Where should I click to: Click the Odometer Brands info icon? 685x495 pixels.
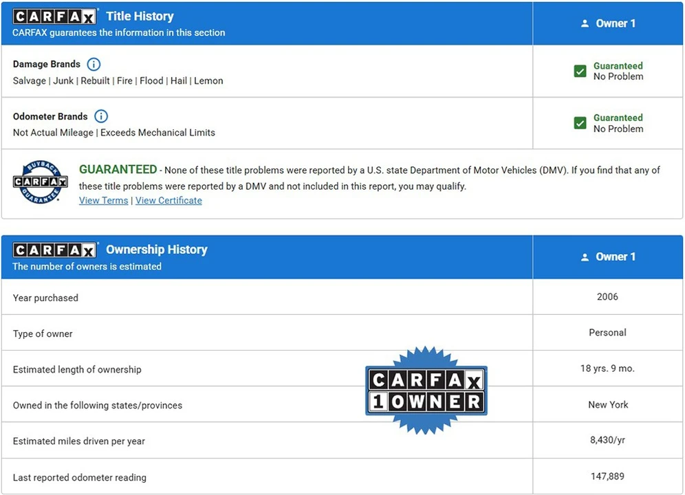(101, 116)
